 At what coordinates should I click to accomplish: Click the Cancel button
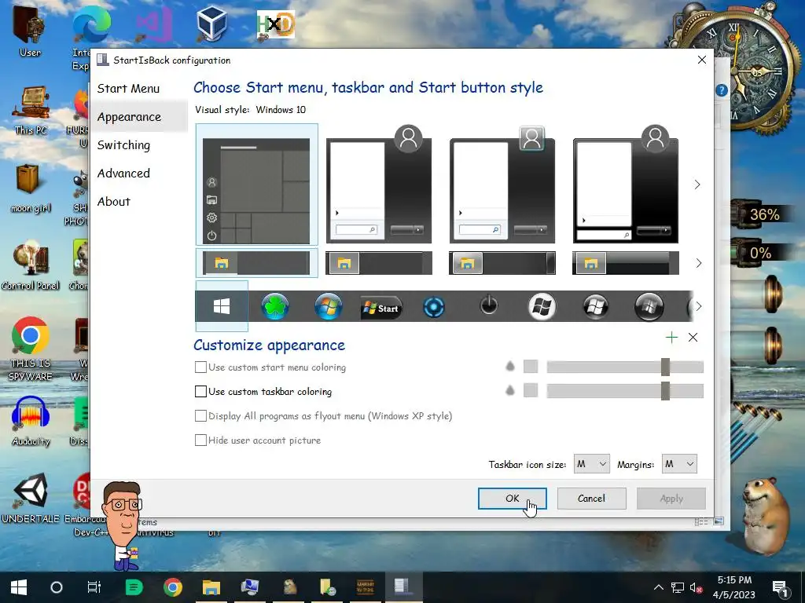591,499
